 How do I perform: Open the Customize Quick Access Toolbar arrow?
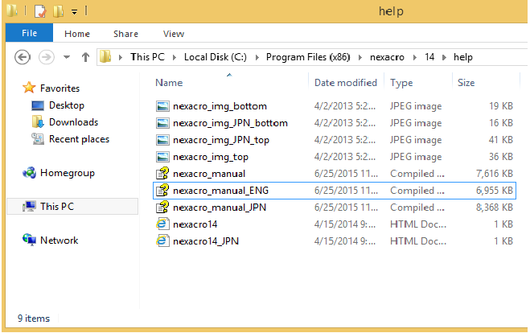coord(74,12)
